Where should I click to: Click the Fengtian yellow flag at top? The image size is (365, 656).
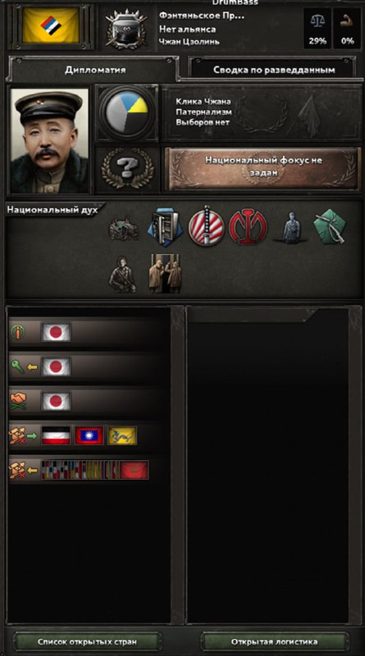point(51,26)
